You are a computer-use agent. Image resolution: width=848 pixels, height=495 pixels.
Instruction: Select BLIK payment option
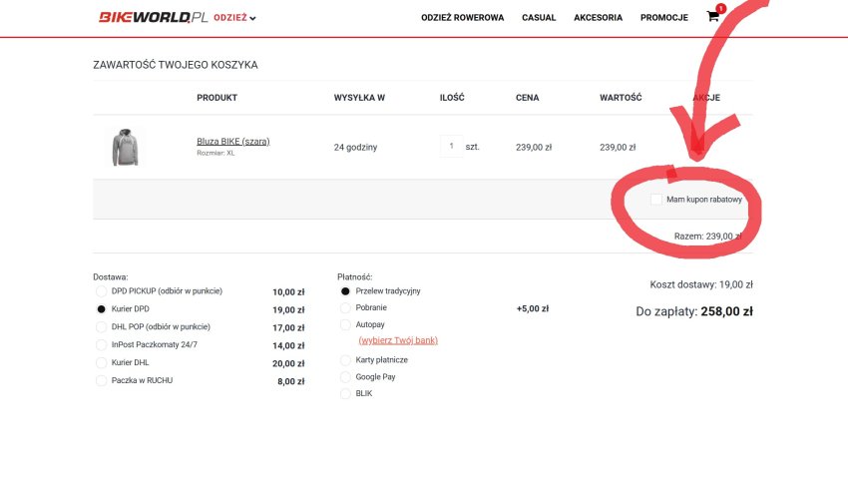[x=345, y=394]
